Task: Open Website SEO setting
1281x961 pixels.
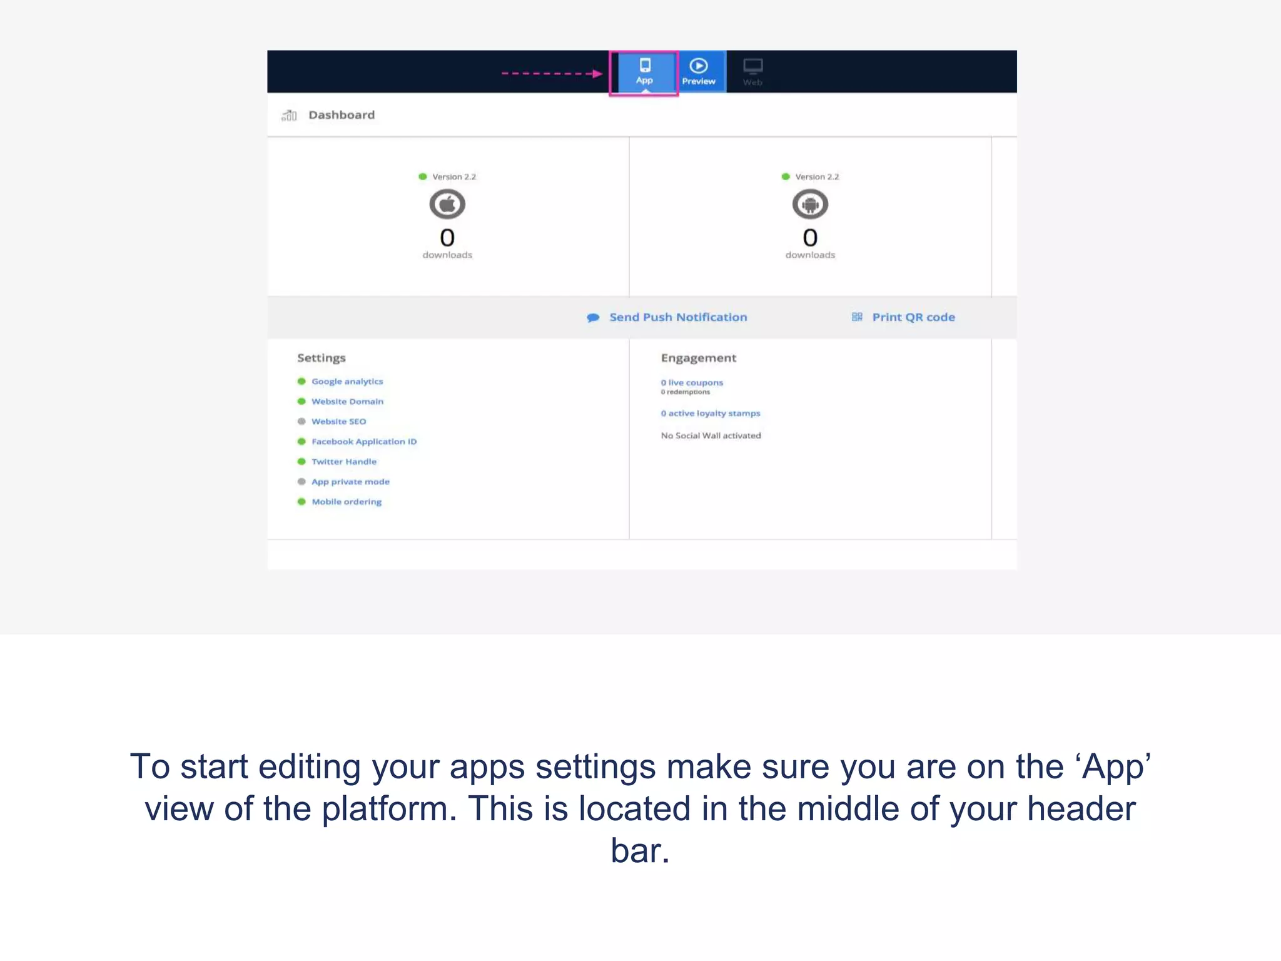Action: coord(338,422)
